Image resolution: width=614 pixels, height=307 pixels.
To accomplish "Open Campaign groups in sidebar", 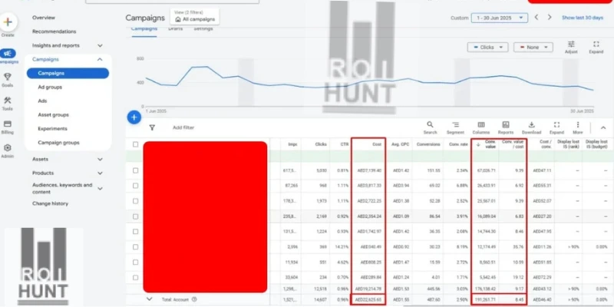I will point(59,143).
